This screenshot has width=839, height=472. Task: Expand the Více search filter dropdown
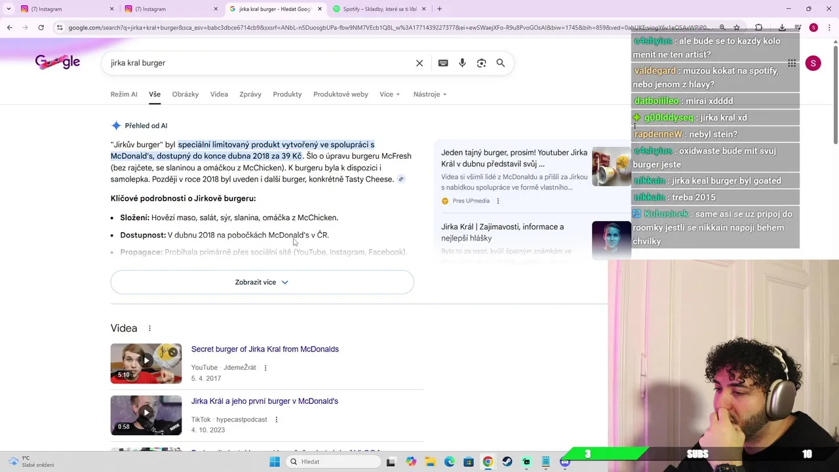[x=389, y=94]
